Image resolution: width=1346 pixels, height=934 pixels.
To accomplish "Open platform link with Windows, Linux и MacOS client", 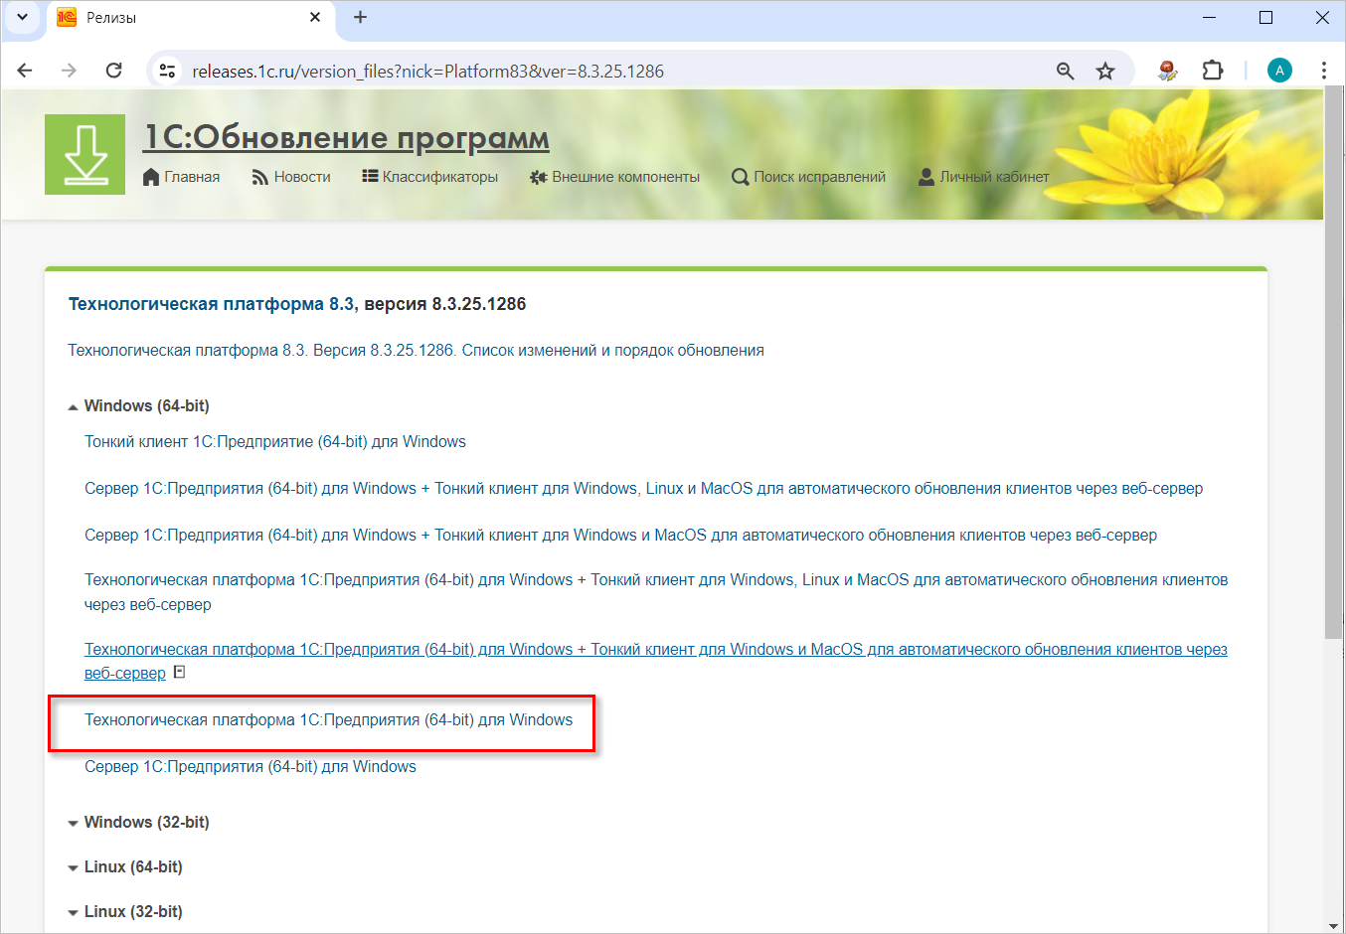I will coord(656,592).
